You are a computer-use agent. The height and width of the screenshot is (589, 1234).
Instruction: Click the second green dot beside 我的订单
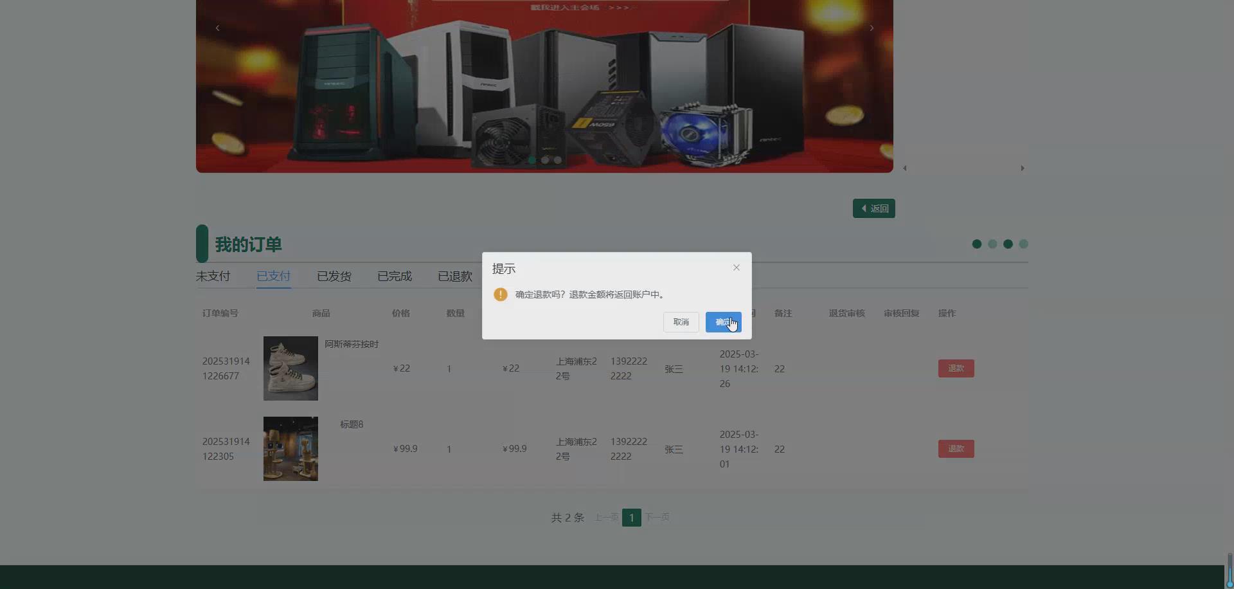[992, 244]
